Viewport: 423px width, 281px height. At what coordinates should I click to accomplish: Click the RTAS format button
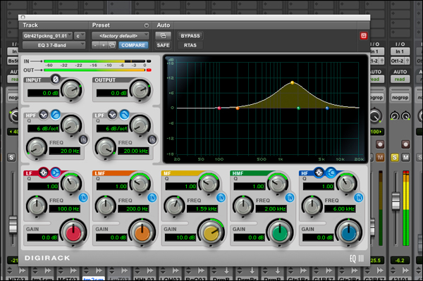coord(190,45)
